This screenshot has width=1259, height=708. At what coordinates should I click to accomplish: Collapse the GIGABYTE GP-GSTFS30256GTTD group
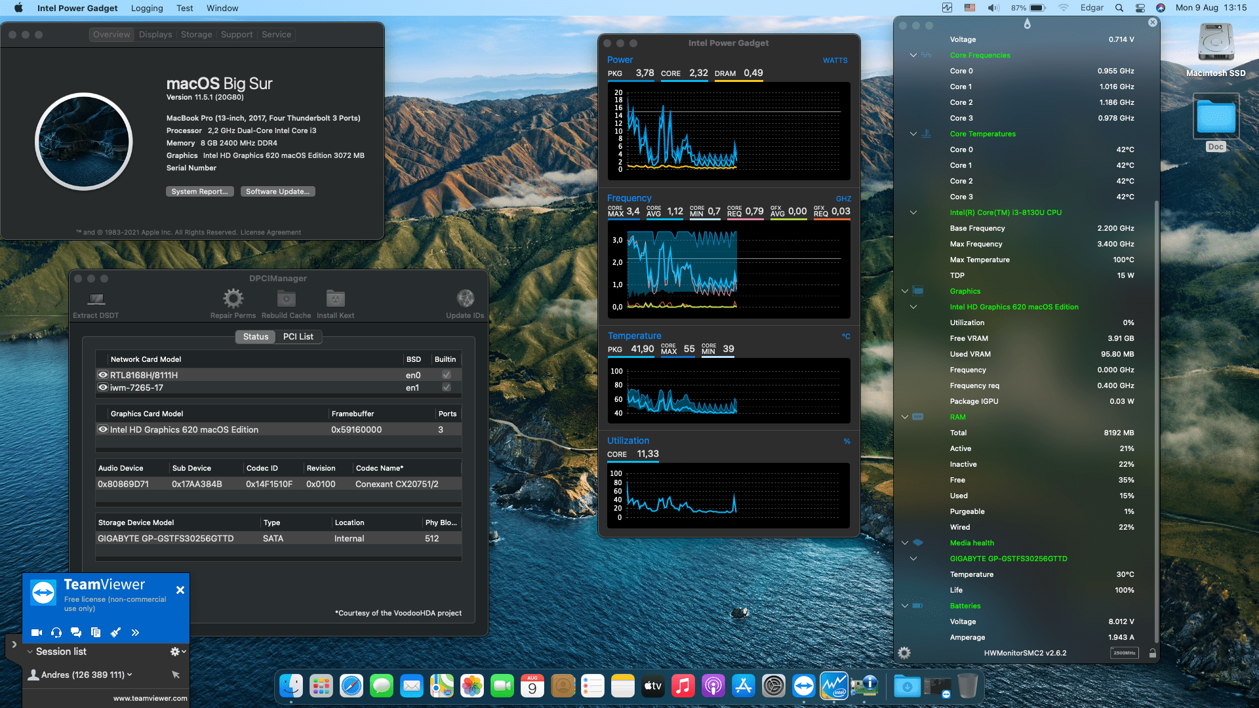coord(913,559)
